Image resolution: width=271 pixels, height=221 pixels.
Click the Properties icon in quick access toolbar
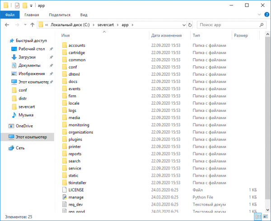coord(17,5)
